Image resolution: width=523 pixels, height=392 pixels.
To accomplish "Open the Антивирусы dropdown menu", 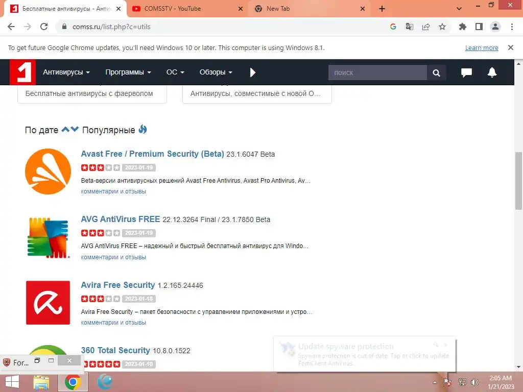I will (66, 72).
